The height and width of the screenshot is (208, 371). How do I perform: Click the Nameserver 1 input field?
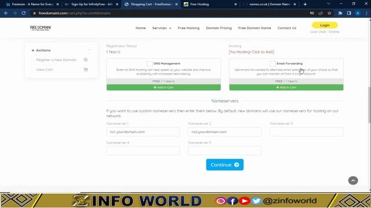click(143, 132)
